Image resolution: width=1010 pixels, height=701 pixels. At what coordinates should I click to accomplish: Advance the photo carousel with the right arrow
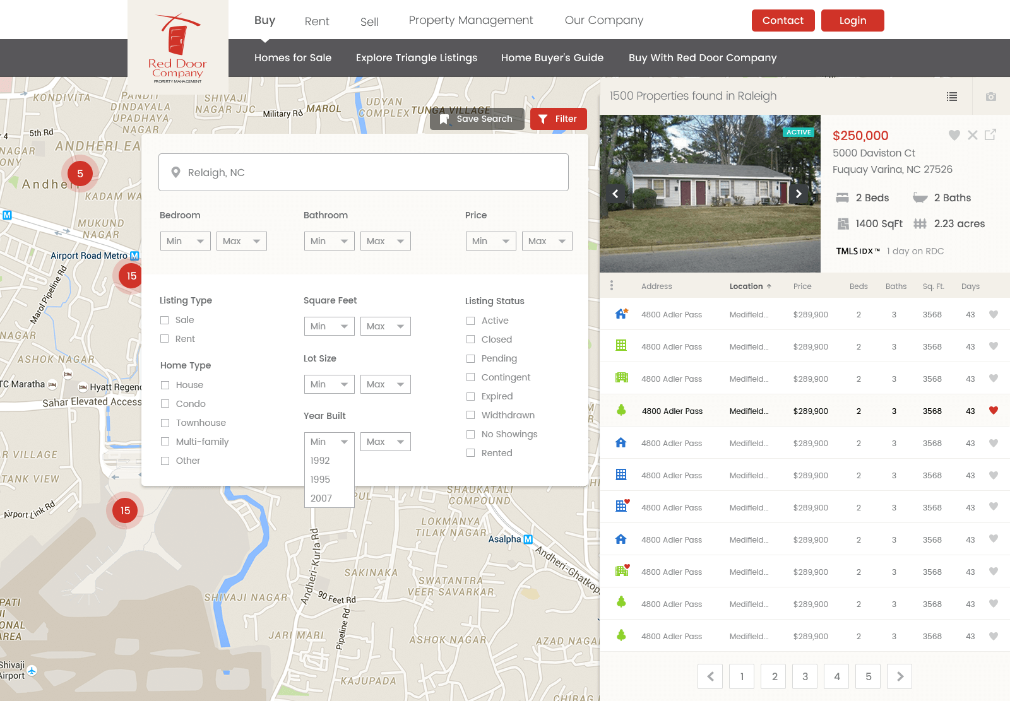(799, 194)
